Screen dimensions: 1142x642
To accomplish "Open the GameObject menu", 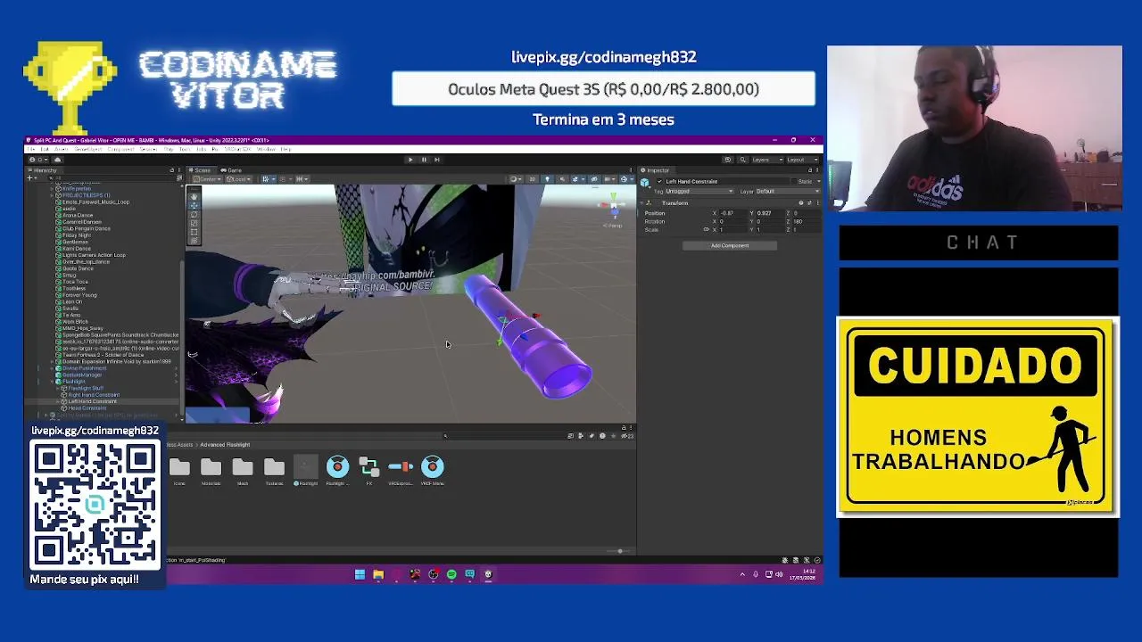I will click(88, 149).
